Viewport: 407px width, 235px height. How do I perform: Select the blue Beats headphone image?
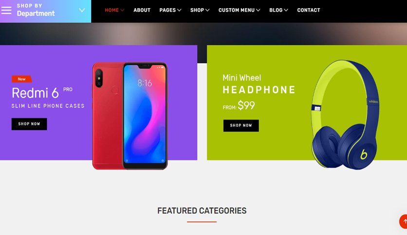[345, 115]
